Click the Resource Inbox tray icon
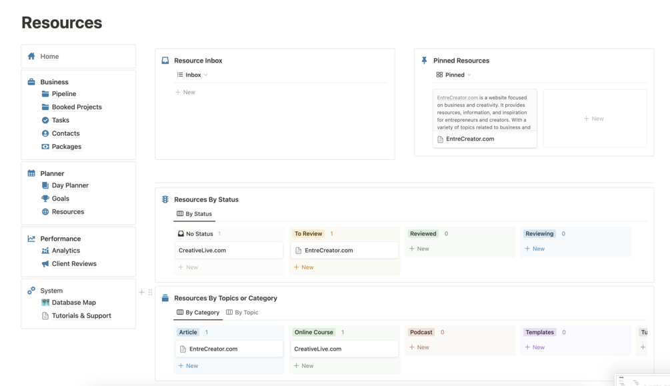The image size is (670, 386). (165, 61)
